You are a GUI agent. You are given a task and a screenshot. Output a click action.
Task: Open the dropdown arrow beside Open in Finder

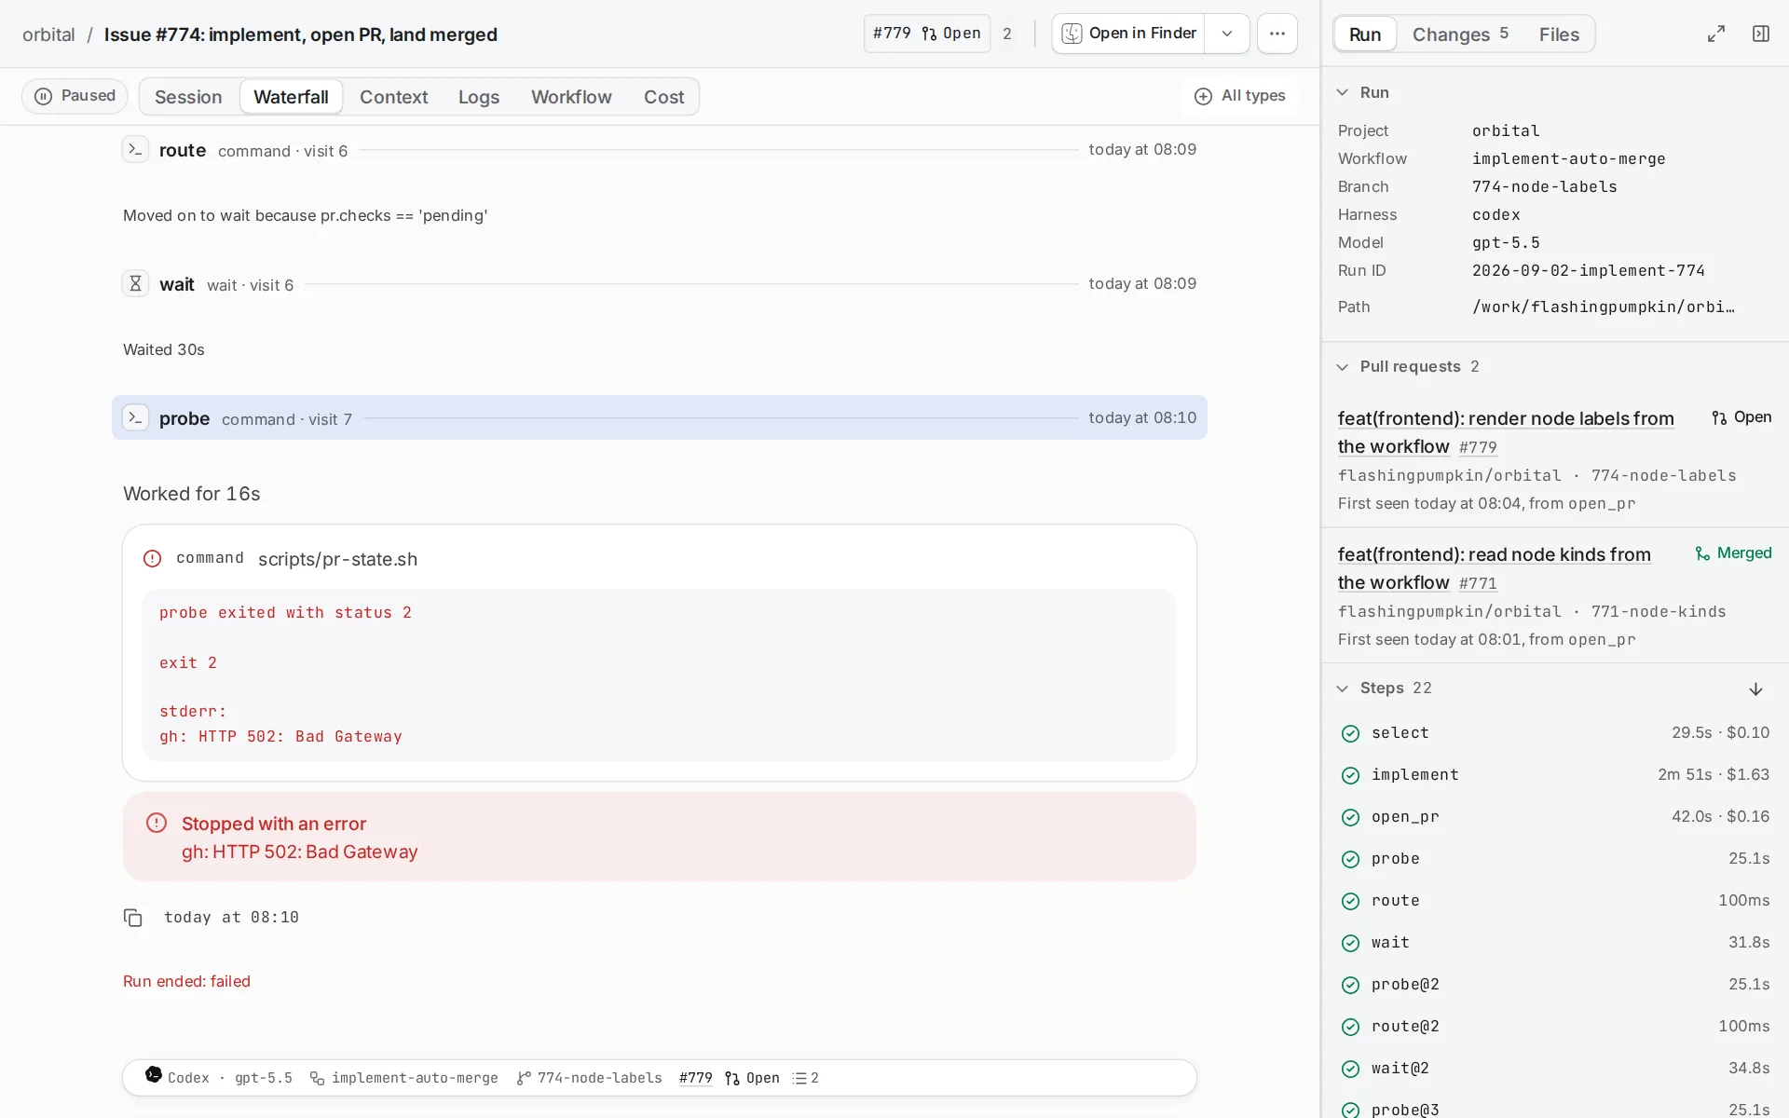tap(1227, 34)
